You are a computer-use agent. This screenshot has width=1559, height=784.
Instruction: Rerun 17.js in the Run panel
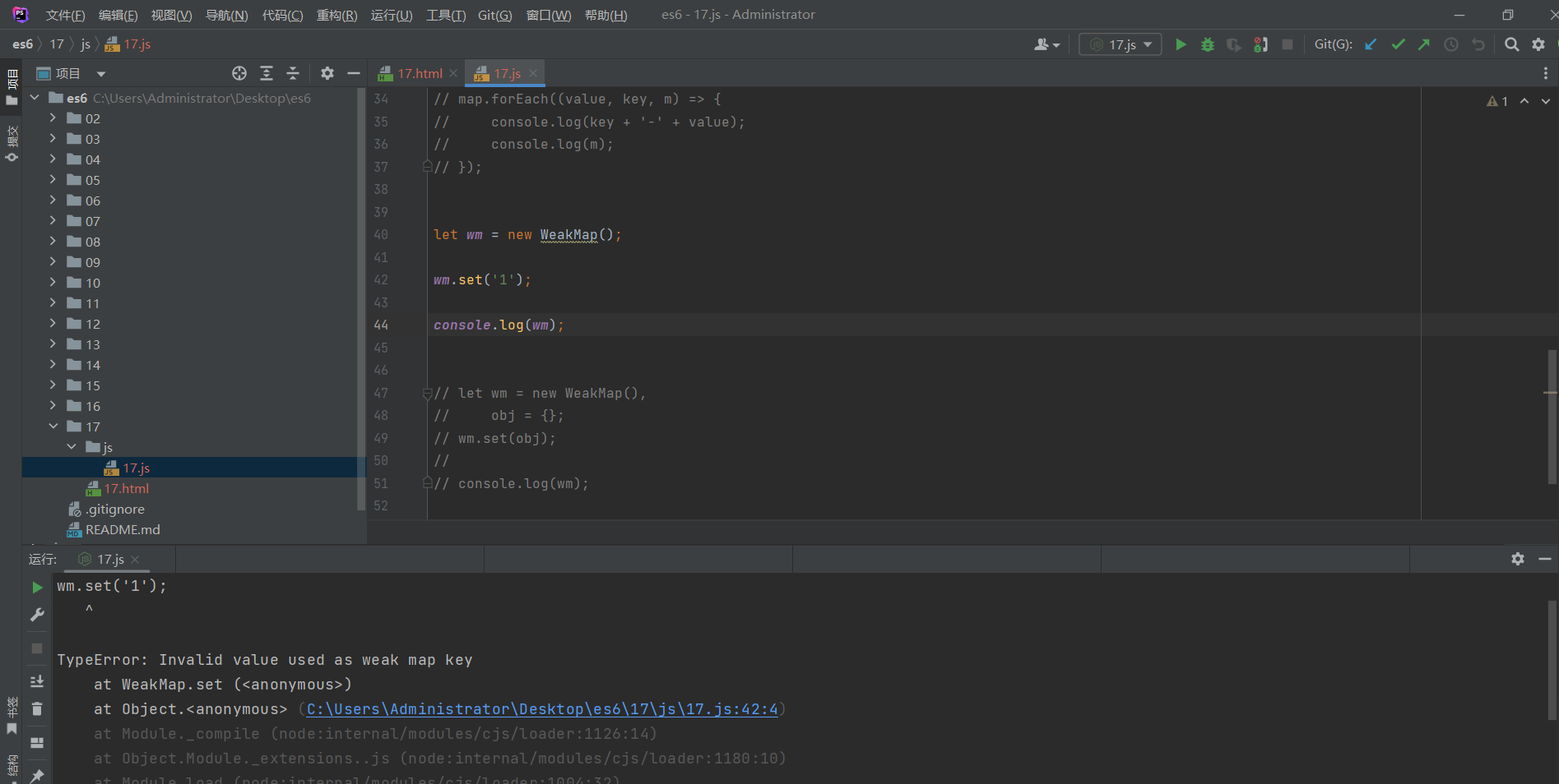click(37, 587)
